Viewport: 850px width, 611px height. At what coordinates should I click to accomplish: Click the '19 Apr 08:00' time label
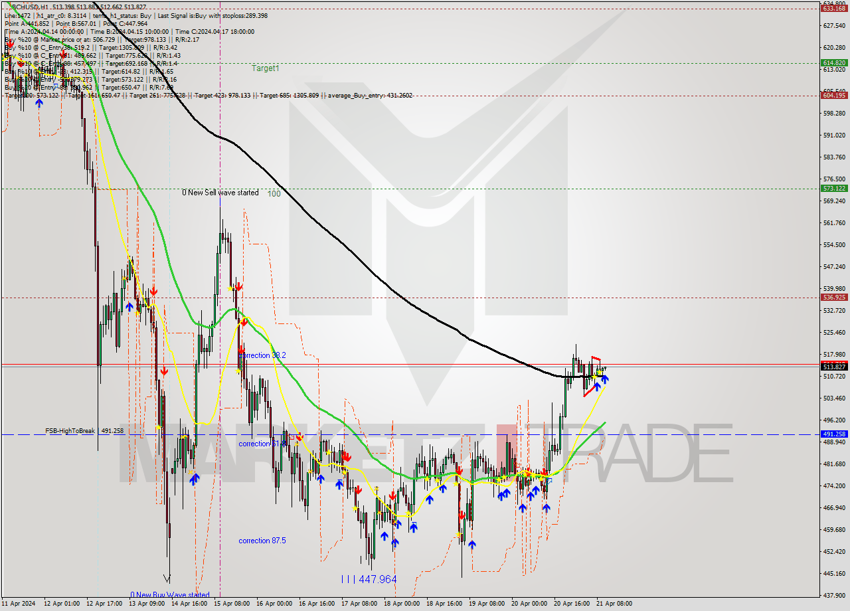(x=486, y=604)
